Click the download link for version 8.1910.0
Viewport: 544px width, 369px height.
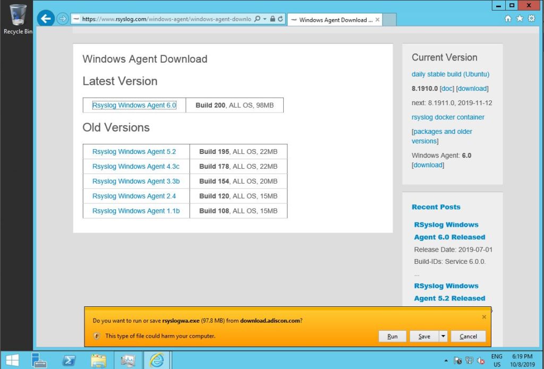coord(472,88)
